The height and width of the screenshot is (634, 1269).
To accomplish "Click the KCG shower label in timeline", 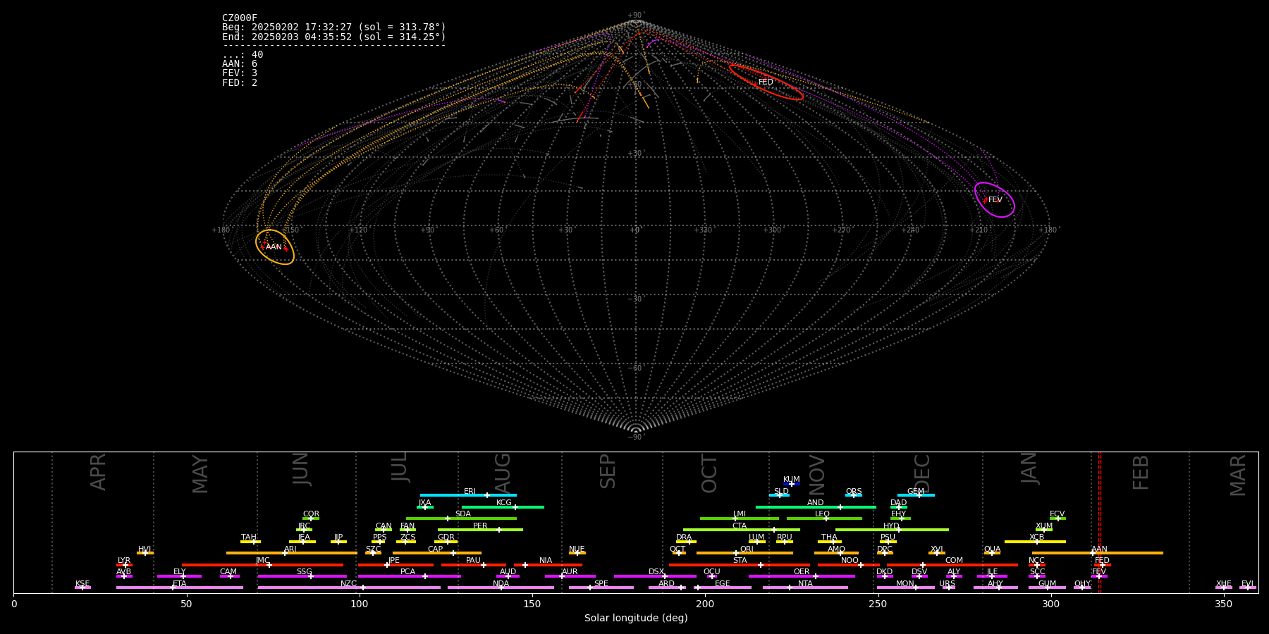I will tap(504, 503).
